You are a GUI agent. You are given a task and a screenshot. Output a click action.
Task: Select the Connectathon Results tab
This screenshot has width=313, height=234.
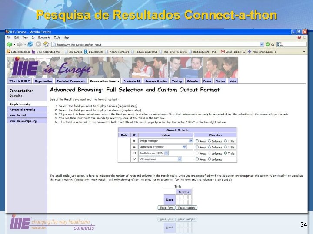pyautogui.click(x=104, y=81)
